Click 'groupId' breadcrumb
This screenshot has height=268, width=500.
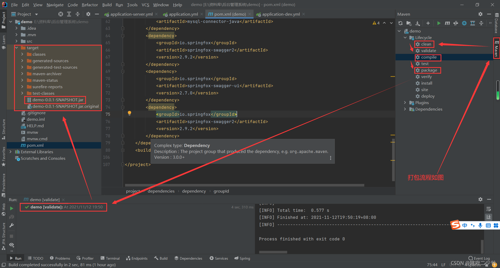(x=221, y=191)
